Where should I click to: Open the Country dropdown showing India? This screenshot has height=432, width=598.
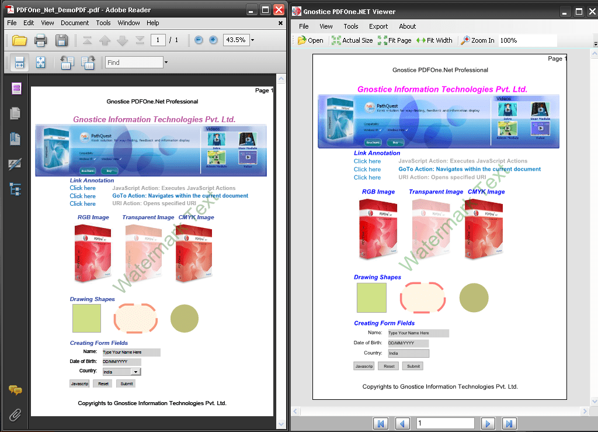click(x=137, y=371)
